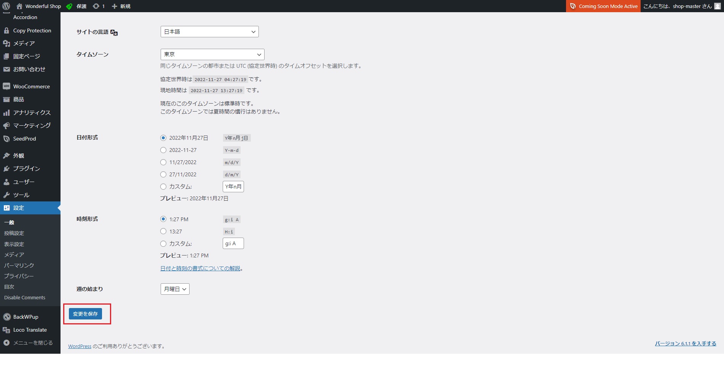The image size is (724, 372).
Task: Select the 2022-11-27 date format radio
Action: pyautogui.click(x=163, y=150)
